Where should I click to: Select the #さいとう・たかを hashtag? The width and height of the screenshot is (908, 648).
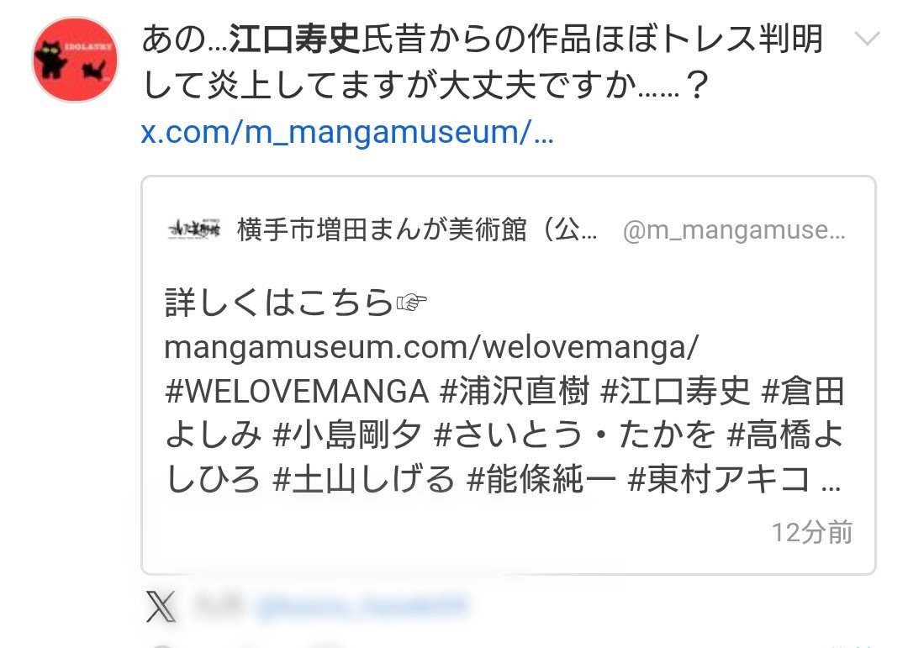(574, 435)
